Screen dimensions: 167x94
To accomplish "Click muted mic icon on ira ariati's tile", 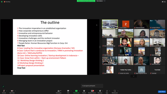I will pyautogui.click(x=119, y=55).
